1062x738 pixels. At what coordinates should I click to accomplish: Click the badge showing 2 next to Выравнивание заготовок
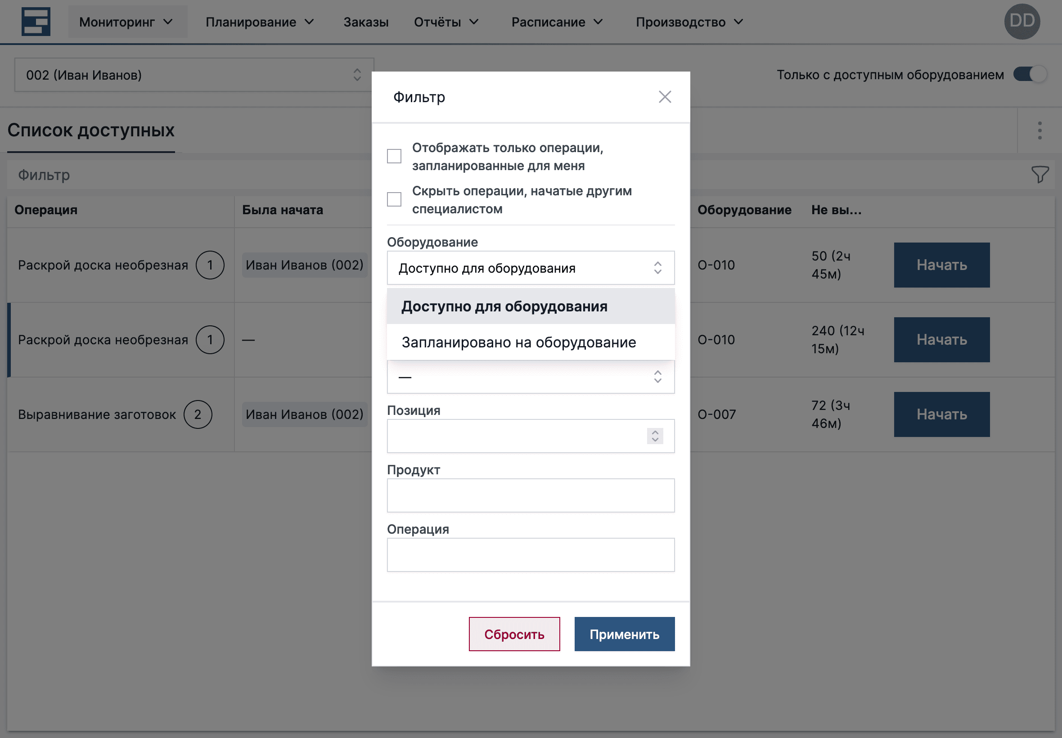coord(198,414)
